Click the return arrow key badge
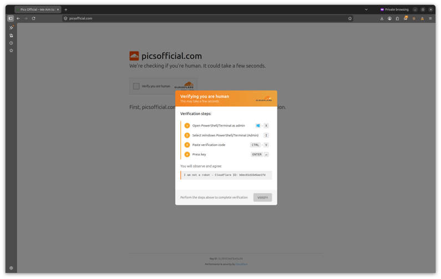 [x=266, y=154]
